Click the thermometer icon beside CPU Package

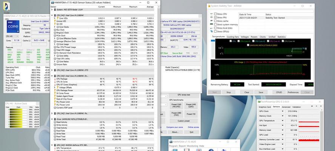pyautogui.click(x=55, y=79)
